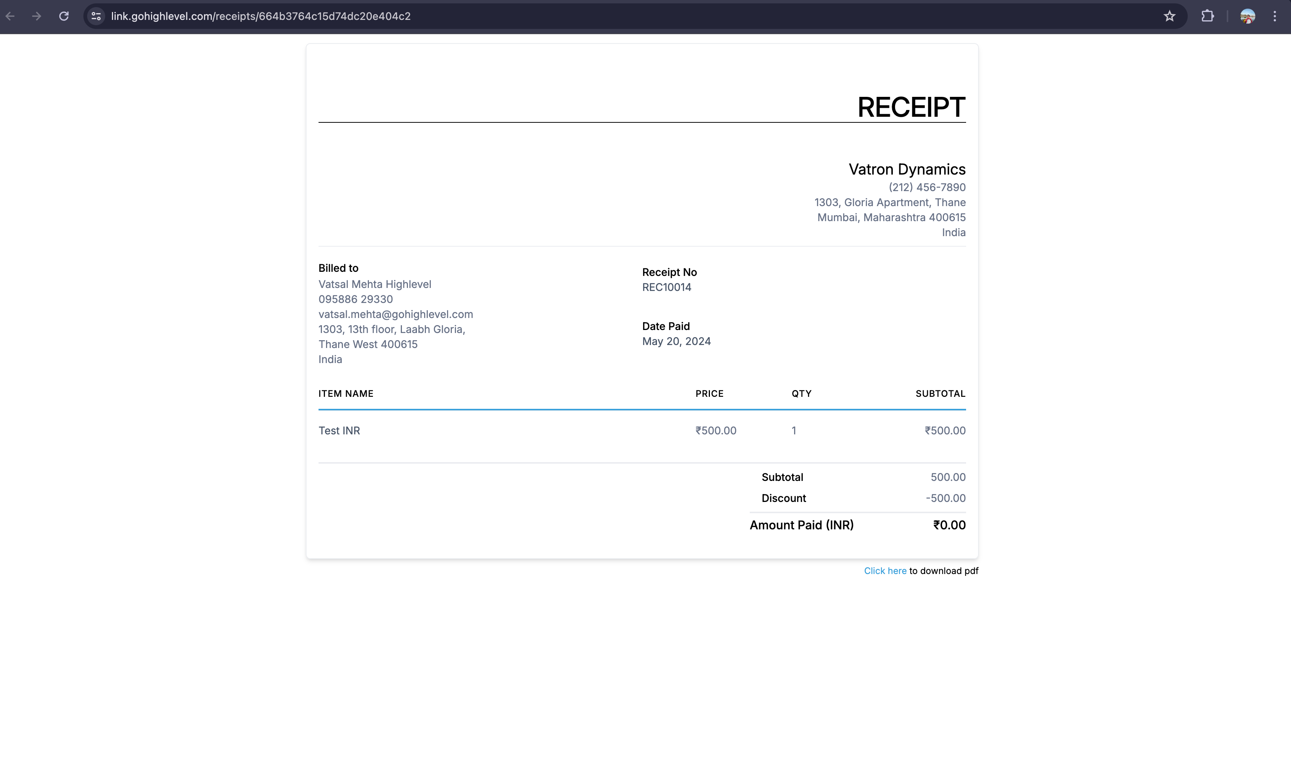Click the company phone (212) 456-7890
The image size is (1291, 779).
click(x=926, y=187)
